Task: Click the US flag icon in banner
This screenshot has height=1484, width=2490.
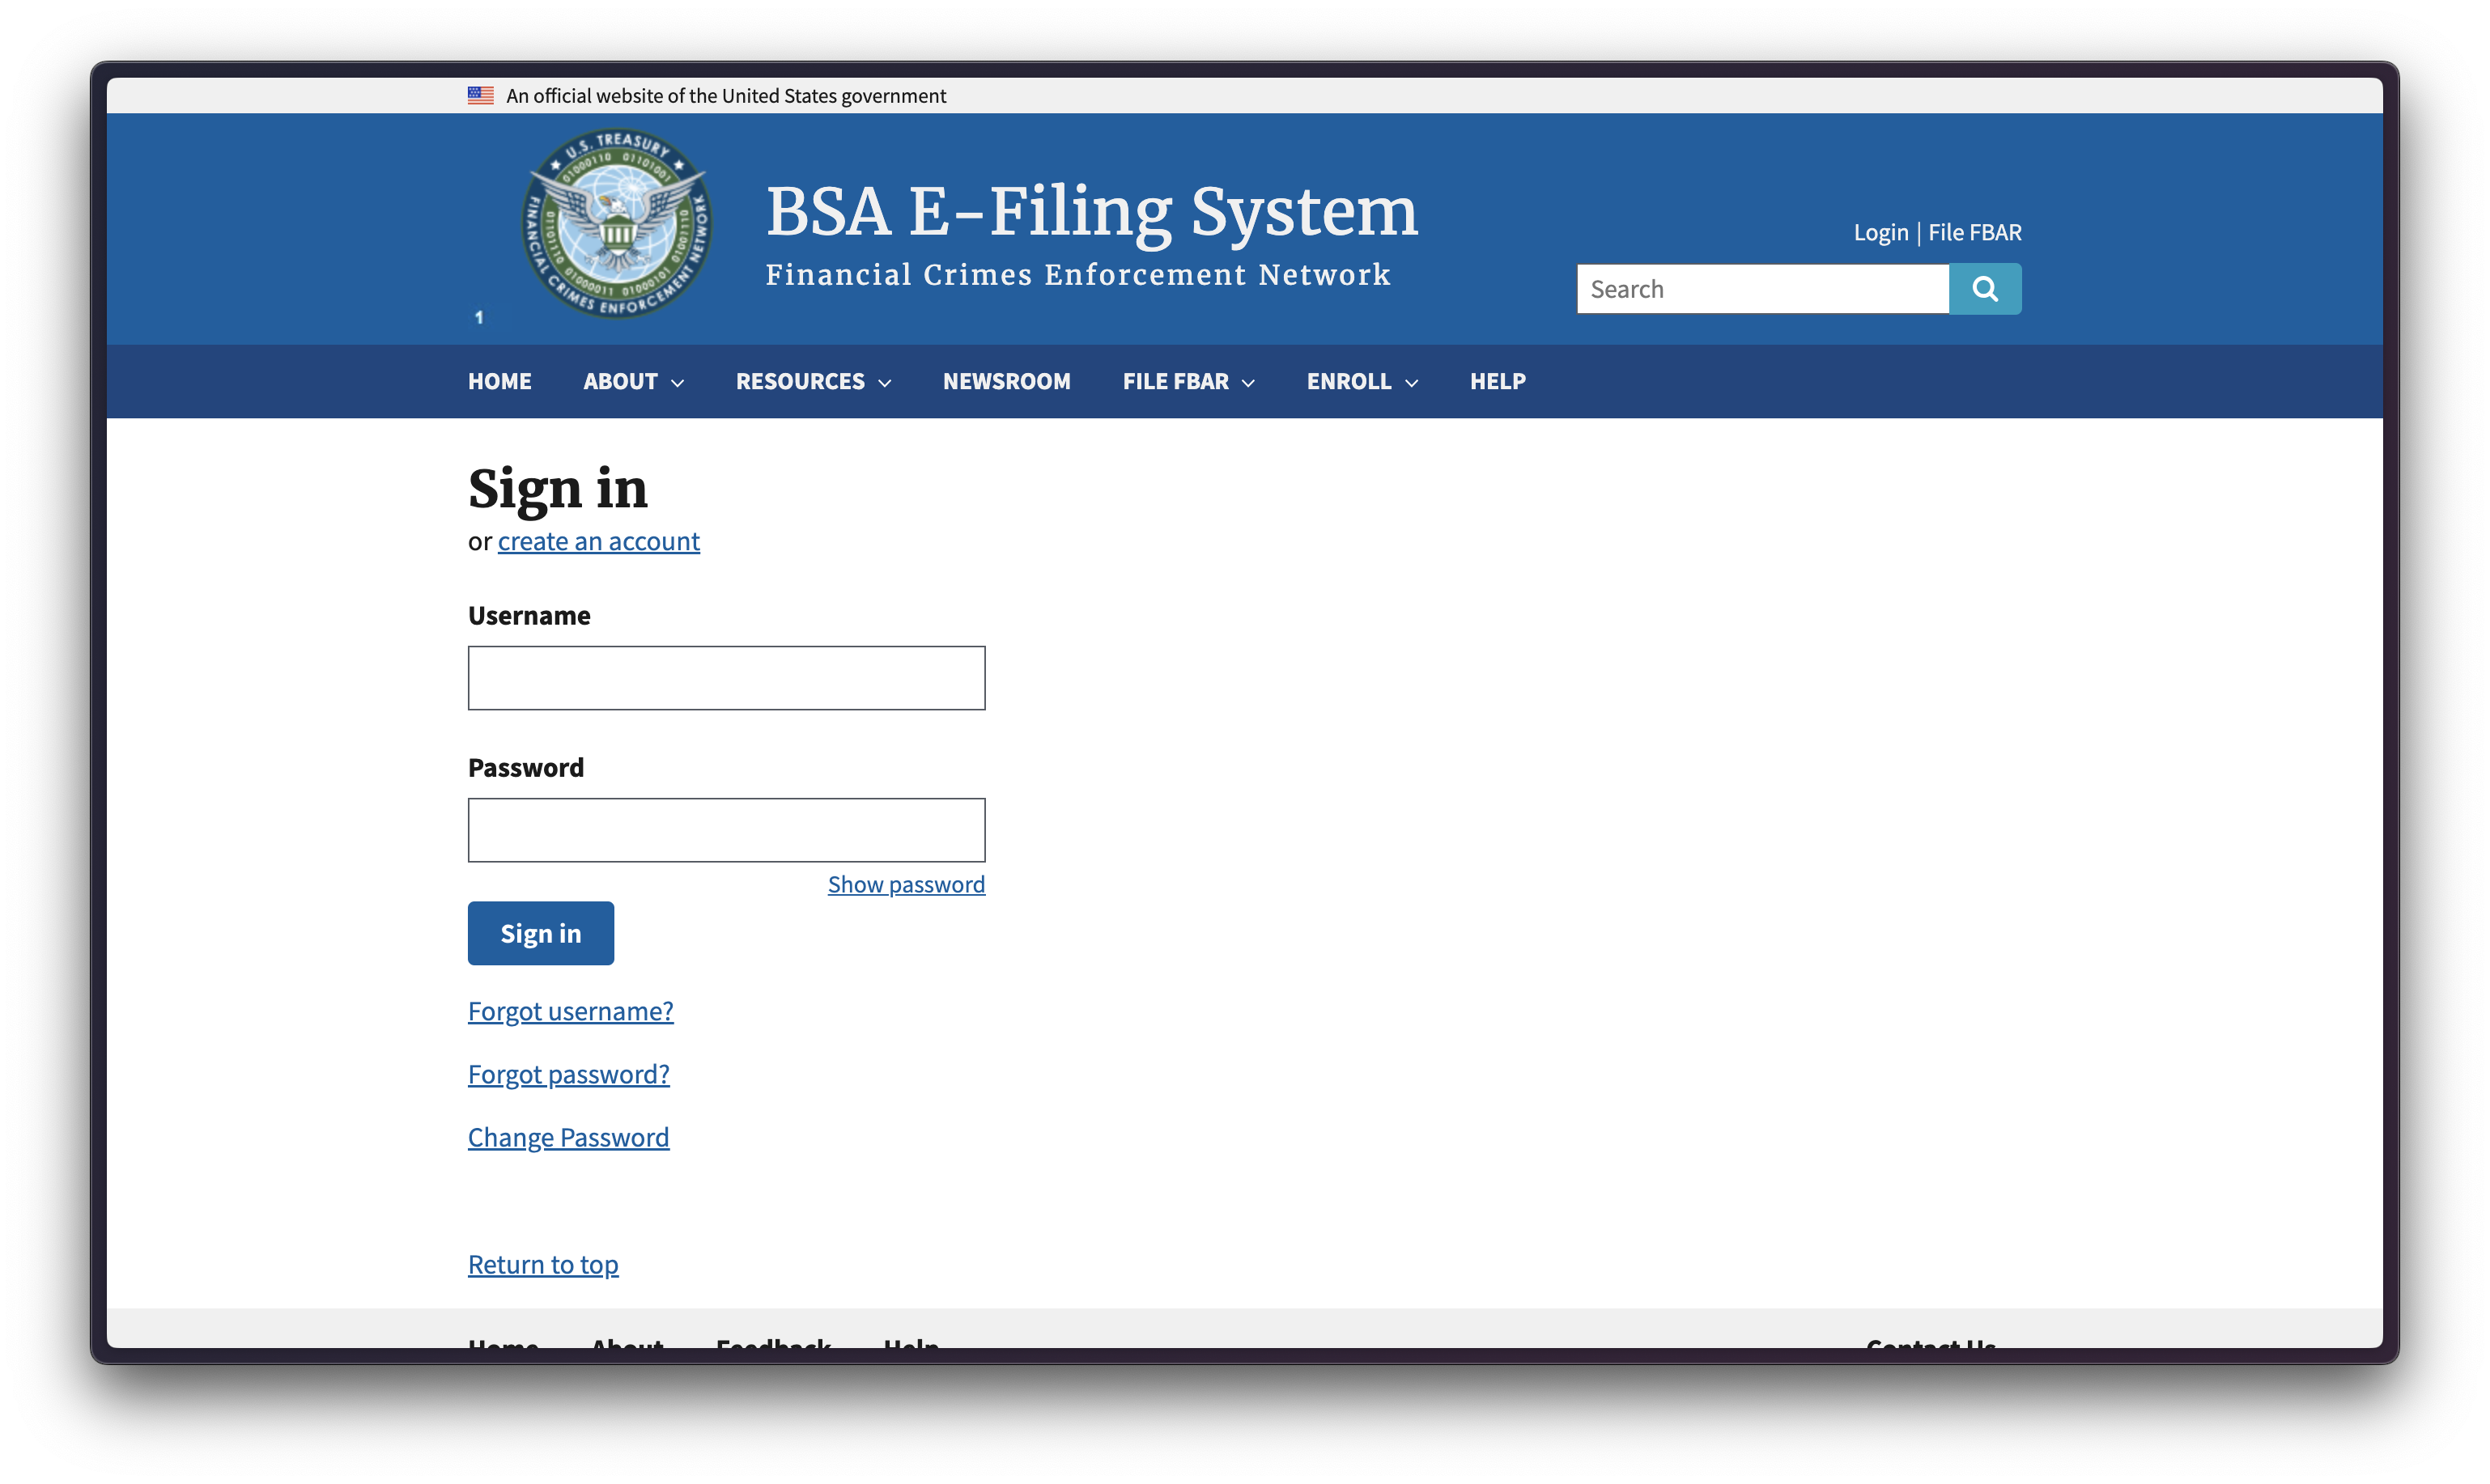Action: 480,96
